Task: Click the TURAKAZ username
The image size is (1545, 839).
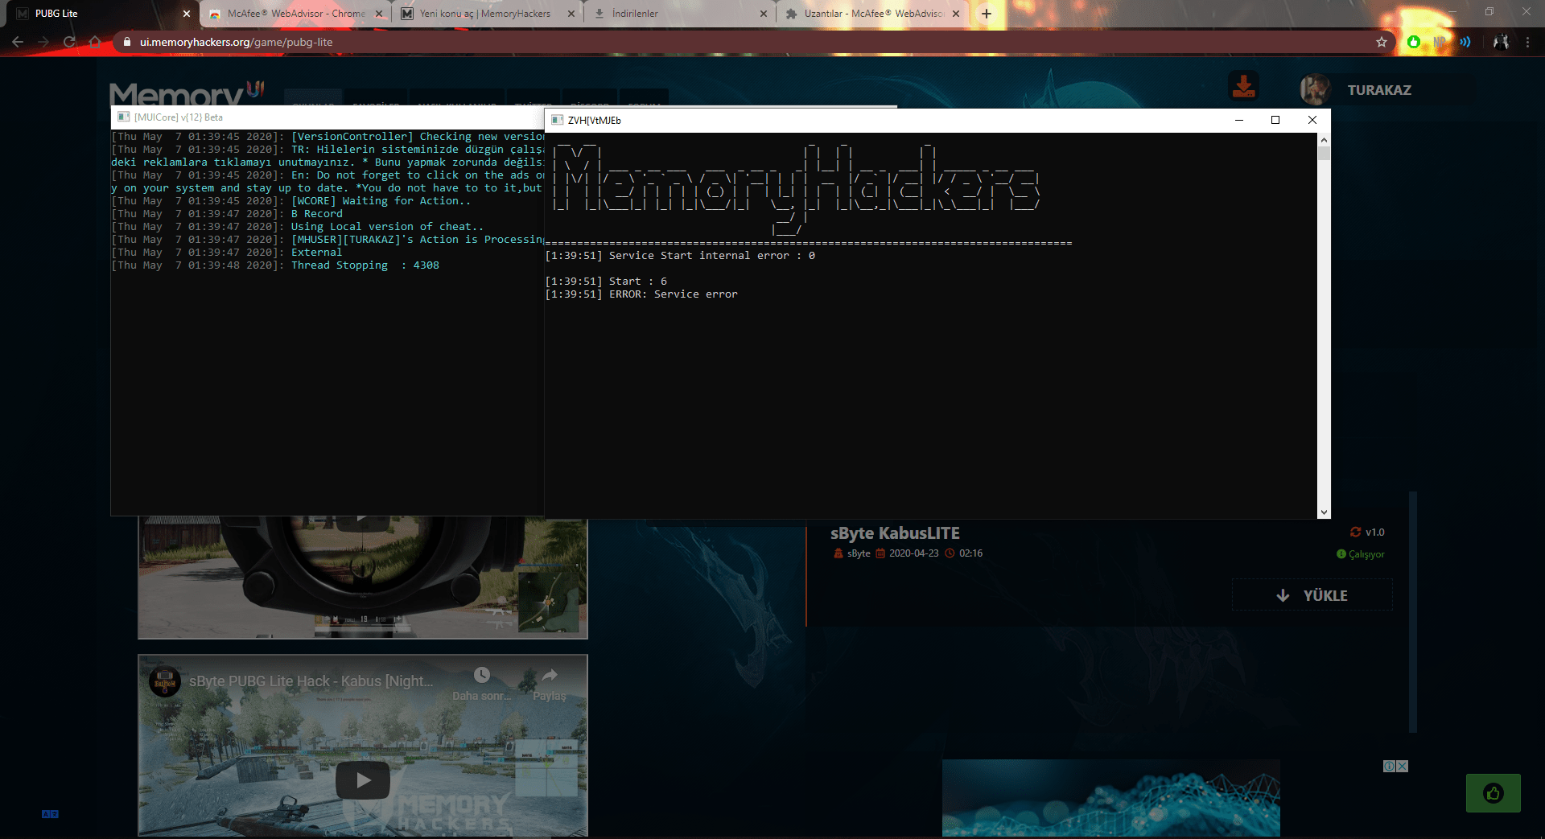Action: 1379,90
